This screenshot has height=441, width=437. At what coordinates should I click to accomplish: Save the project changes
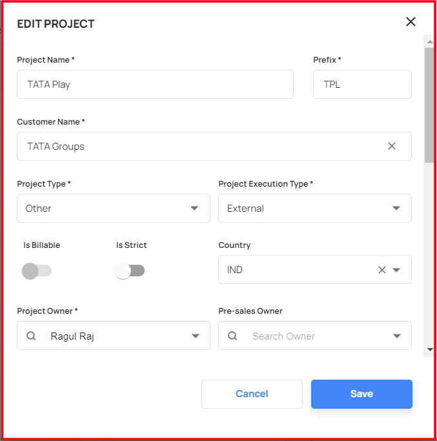(361, 394)
